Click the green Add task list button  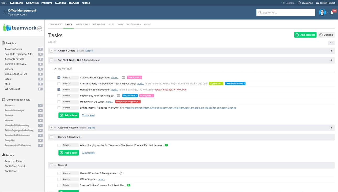point(305,35)
